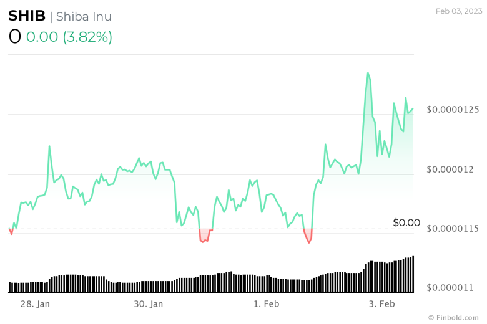Select the 30. Jan date marker
The image size is (487, 324).
[x=149, y=304]
